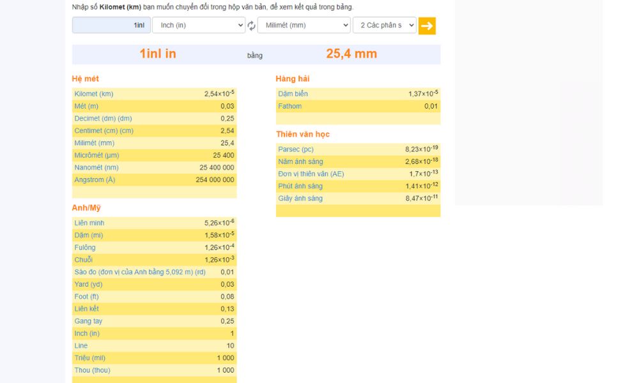Select the Fathom unit link
This screenshot has width=639, height=383.
pyautogui.click(x=289, y=106)
